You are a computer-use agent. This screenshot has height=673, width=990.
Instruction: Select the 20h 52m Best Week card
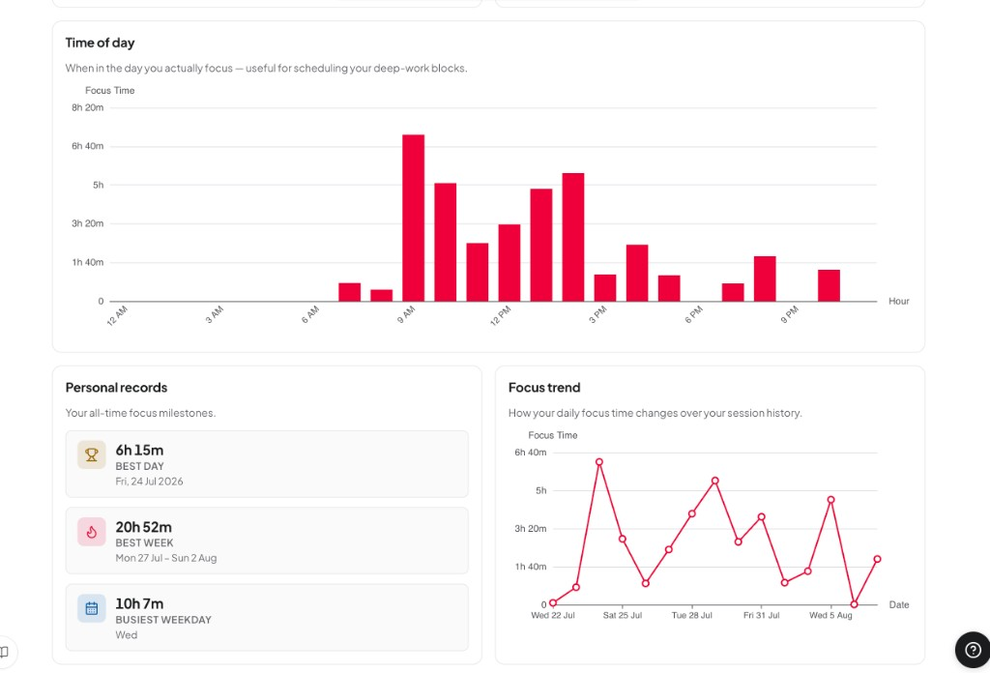click(267, 541)
